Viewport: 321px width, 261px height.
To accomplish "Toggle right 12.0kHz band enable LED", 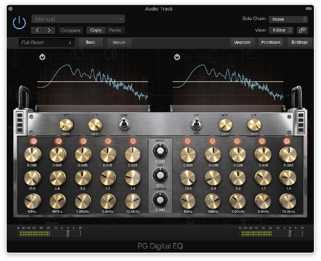I will coord(287,141).
